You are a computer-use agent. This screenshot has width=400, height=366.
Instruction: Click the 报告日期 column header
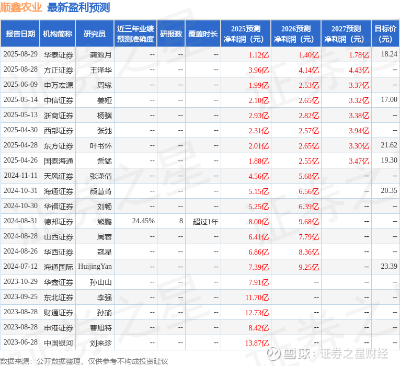point(20,33)
